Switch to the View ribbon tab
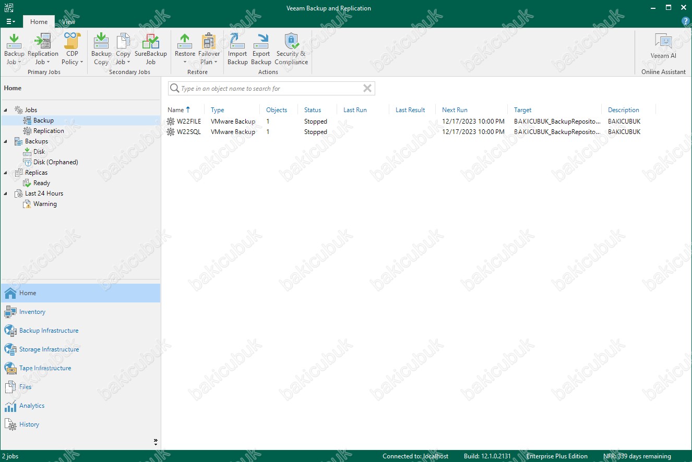 coord(68,22)
